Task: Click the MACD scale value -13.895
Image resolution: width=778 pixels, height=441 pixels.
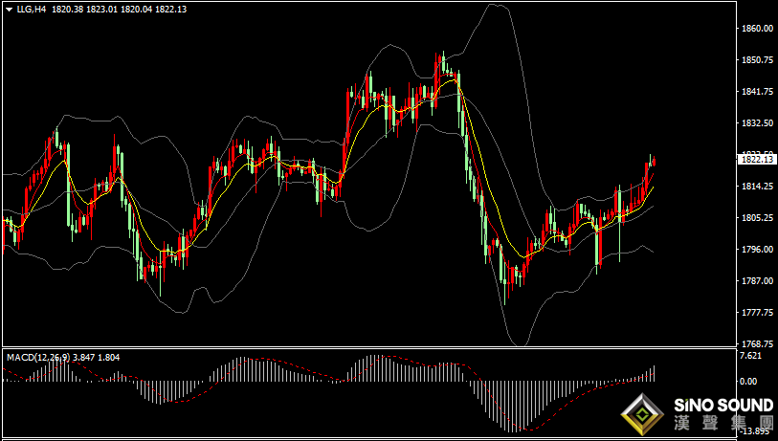Action: coord(757,430)
